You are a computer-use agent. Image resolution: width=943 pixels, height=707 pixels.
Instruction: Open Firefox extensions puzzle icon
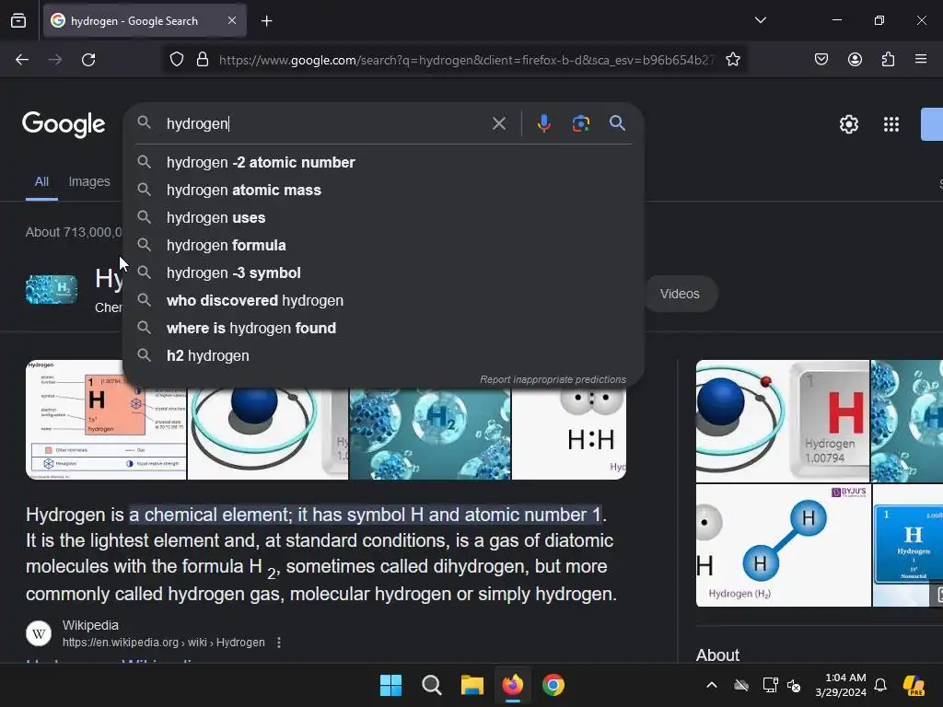tap(888, 60)
